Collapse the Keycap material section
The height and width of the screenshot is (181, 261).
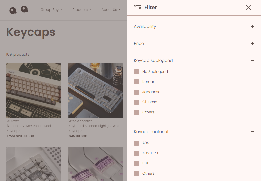(x=252, y=132)
